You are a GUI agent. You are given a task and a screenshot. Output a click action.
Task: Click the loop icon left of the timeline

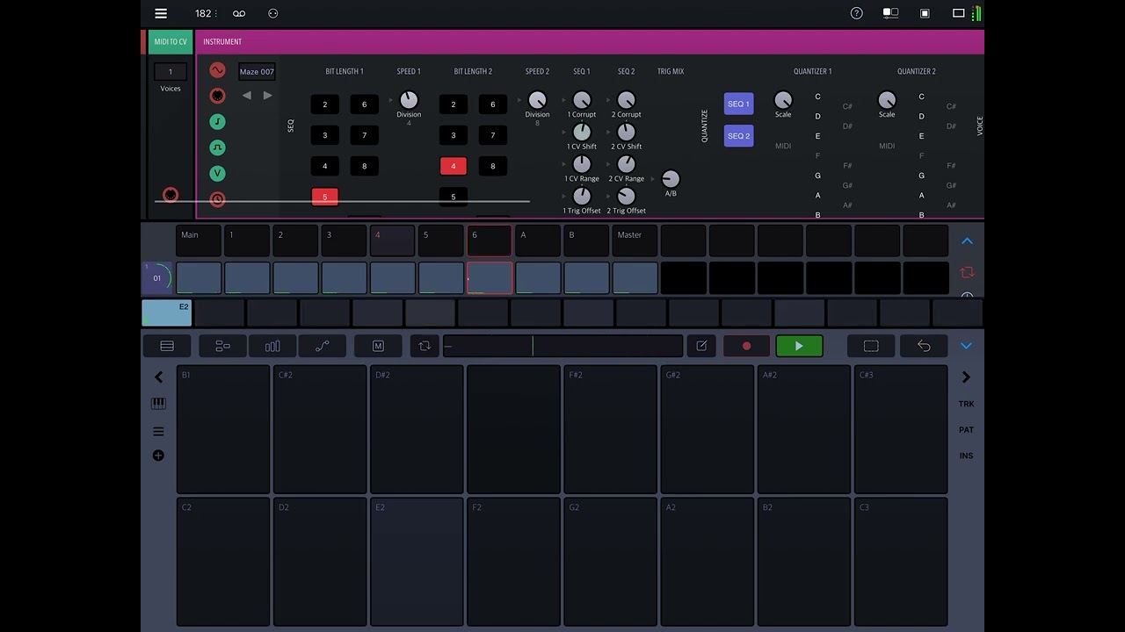point(425,346)
